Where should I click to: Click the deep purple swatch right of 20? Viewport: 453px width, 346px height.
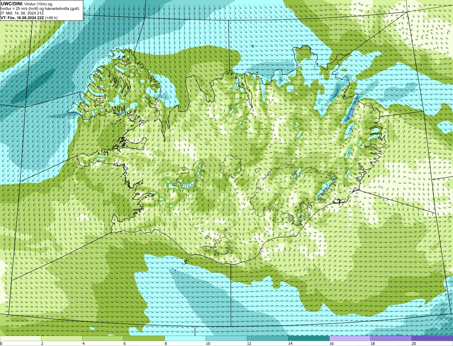click(x=432, y=338)
